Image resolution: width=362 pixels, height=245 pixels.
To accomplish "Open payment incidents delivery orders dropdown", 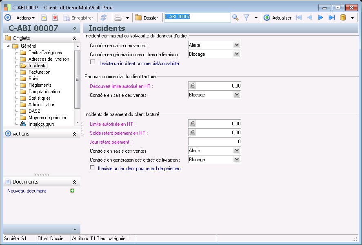I will click(237, 160).
